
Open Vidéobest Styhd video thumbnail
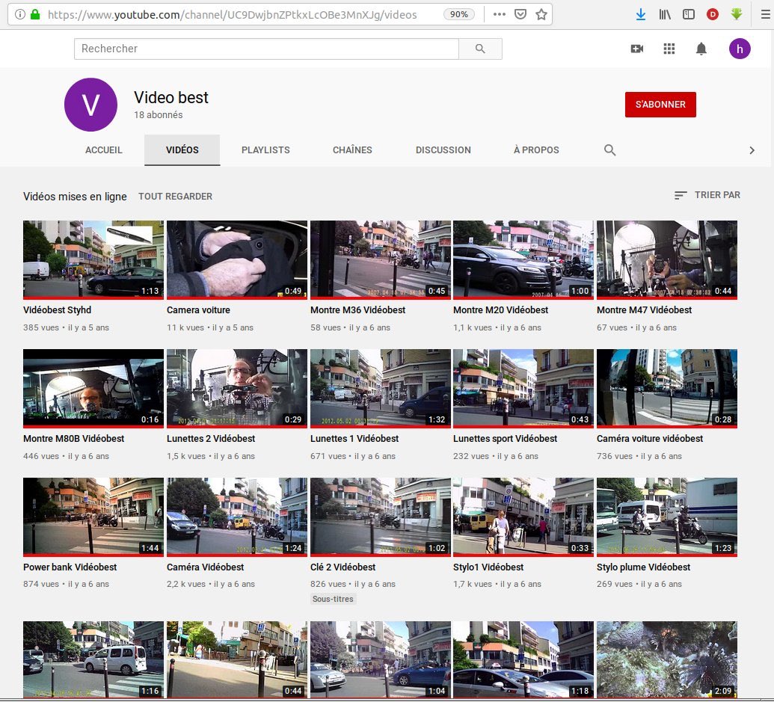[93, 259]
